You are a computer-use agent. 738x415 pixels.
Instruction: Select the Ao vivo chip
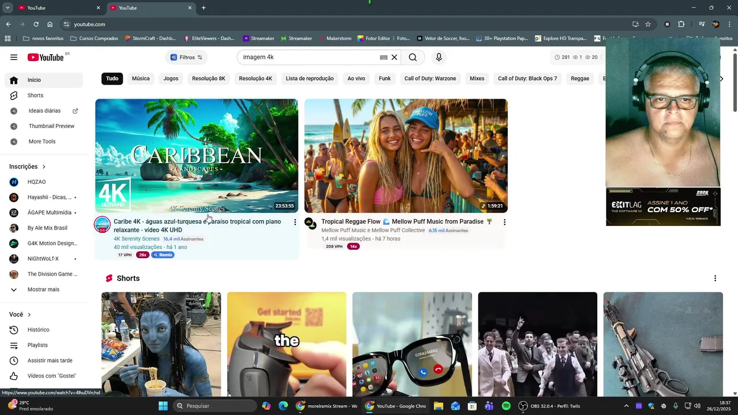(356, 78)
